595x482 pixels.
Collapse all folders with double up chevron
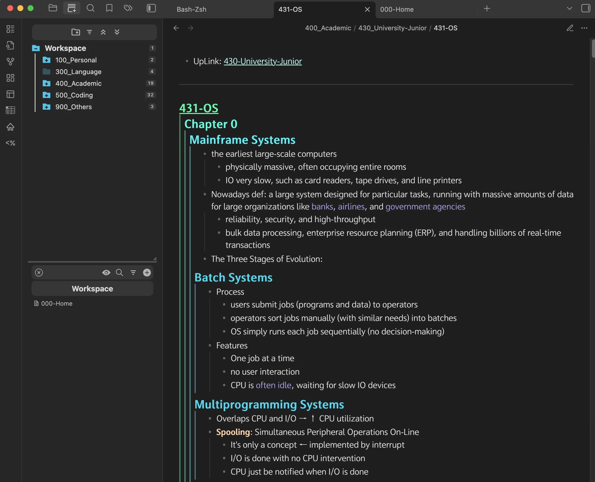click(103, 32)
